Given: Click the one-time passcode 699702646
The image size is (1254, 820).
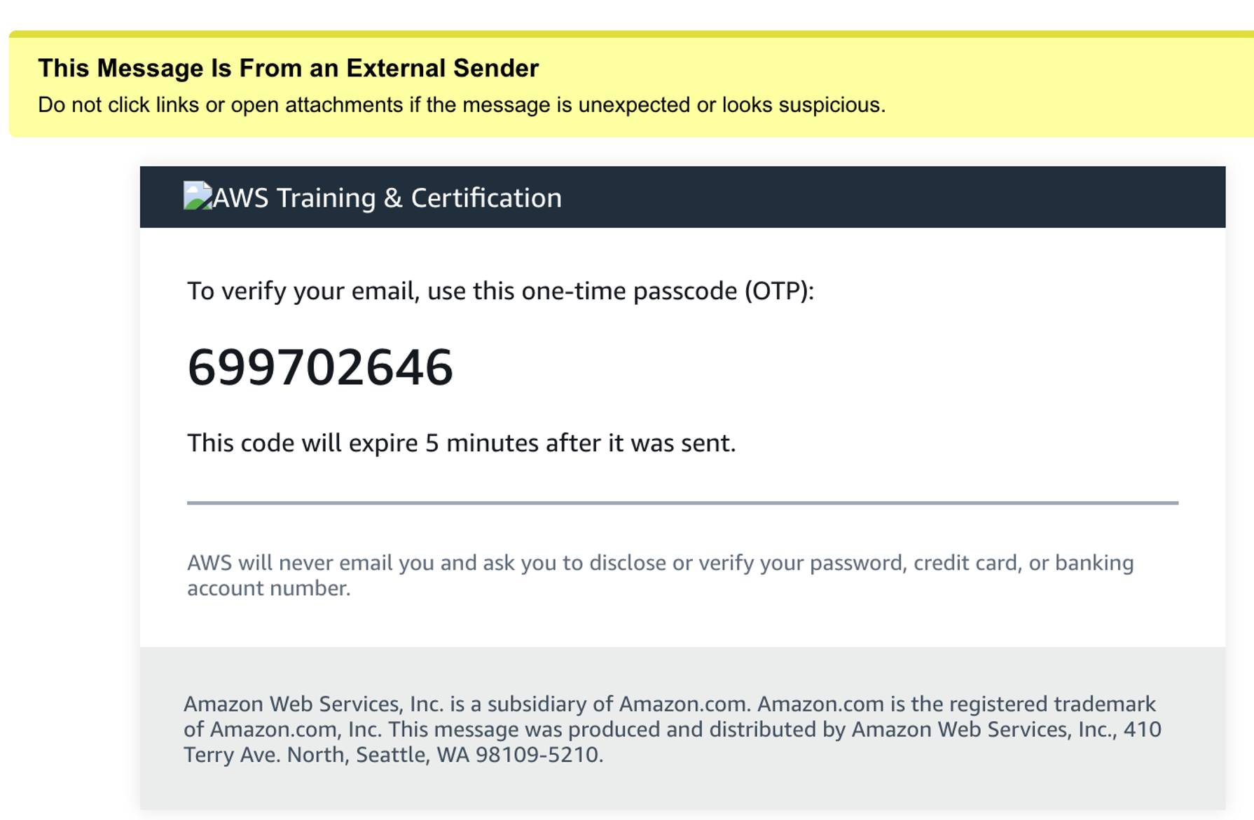Looking at the screenshot, I should [x=320, y=368].
